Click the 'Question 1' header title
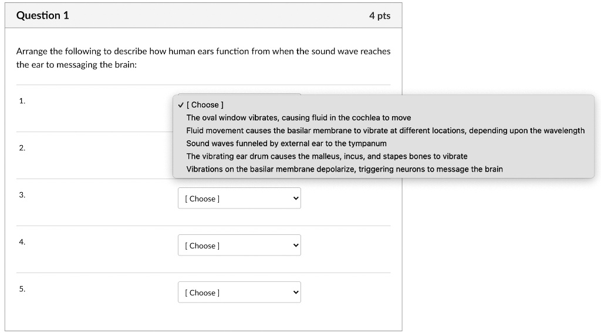 tap(42, 16)
